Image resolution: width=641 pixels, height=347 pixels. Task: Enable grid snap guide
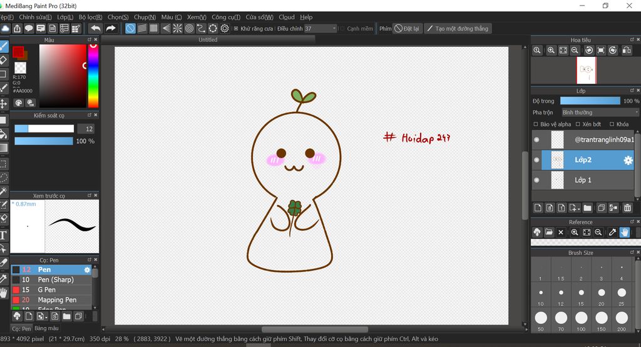coord(154,29)
